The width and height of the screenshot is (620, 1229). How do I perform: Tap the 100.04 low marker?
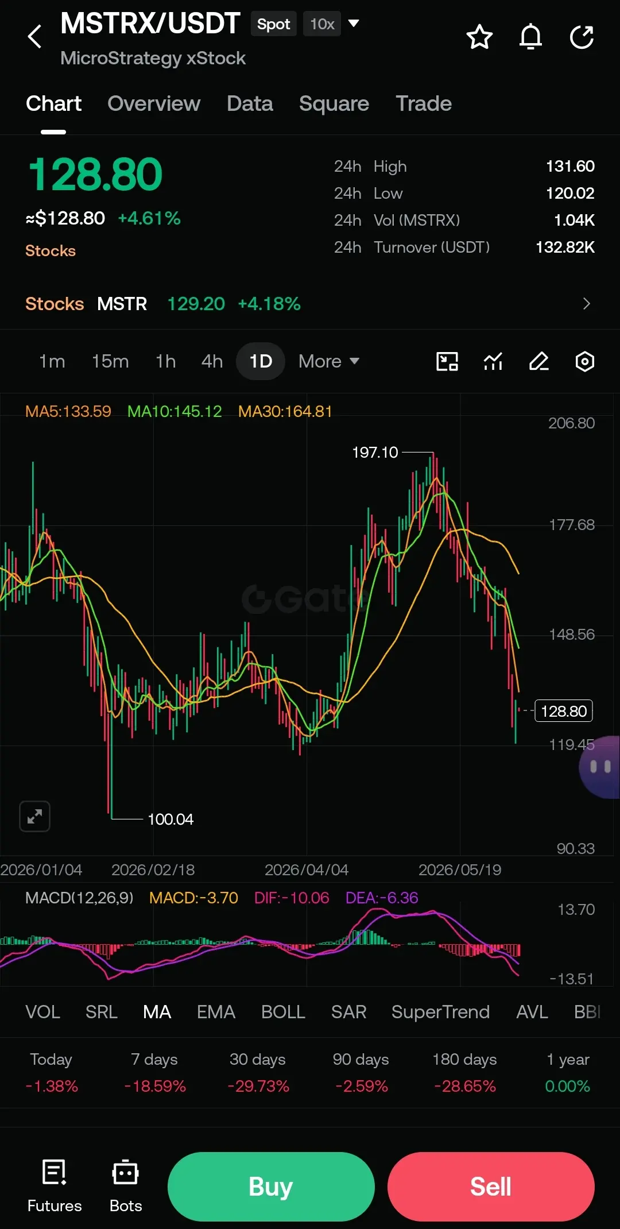(x=170, y=819)
